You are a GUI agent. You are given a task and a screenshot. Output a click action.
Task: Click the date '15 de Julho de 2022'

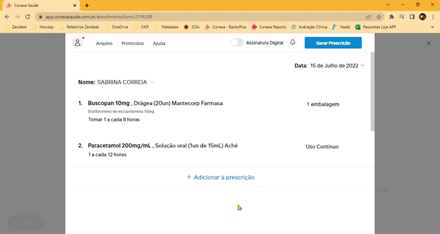pyautogui.click(x=334, y=66)
